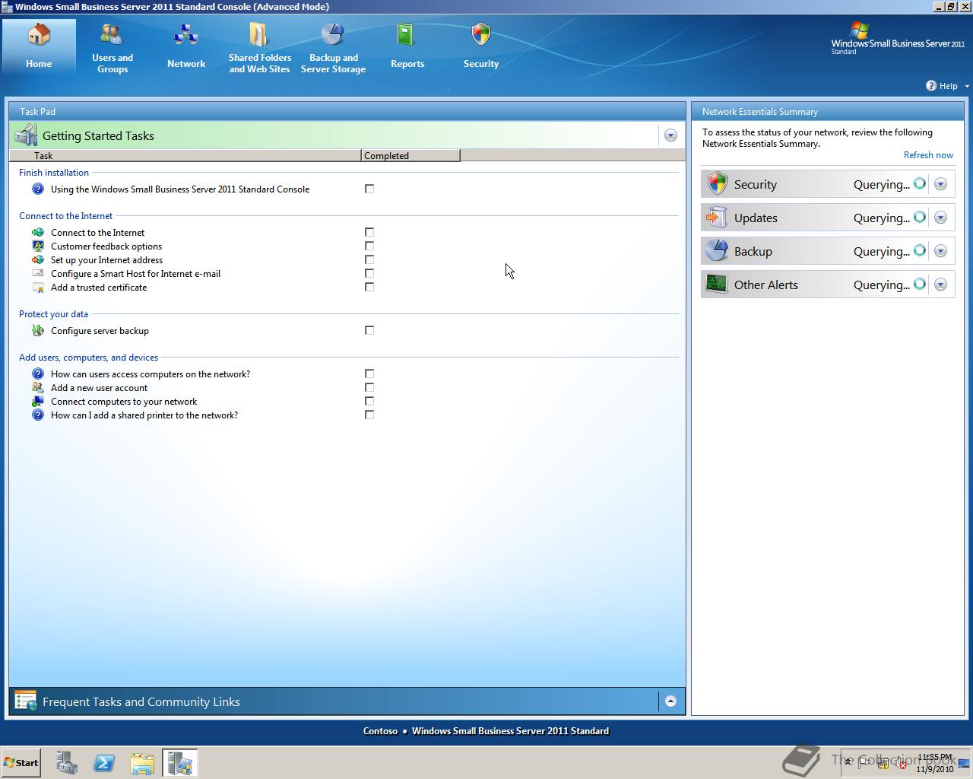Screen dimensions: 973x779
Task: Open Configure server backup task
Action: pyautogui.click(x=100, y=331)
